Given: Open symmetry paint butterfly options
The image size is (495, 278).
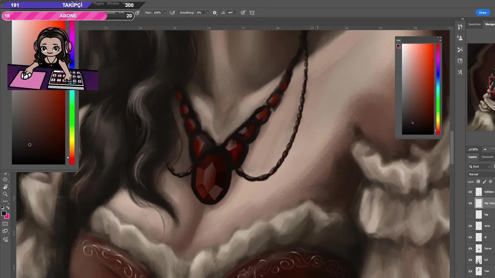Looking at the screenshot, I should click(252, 13).
